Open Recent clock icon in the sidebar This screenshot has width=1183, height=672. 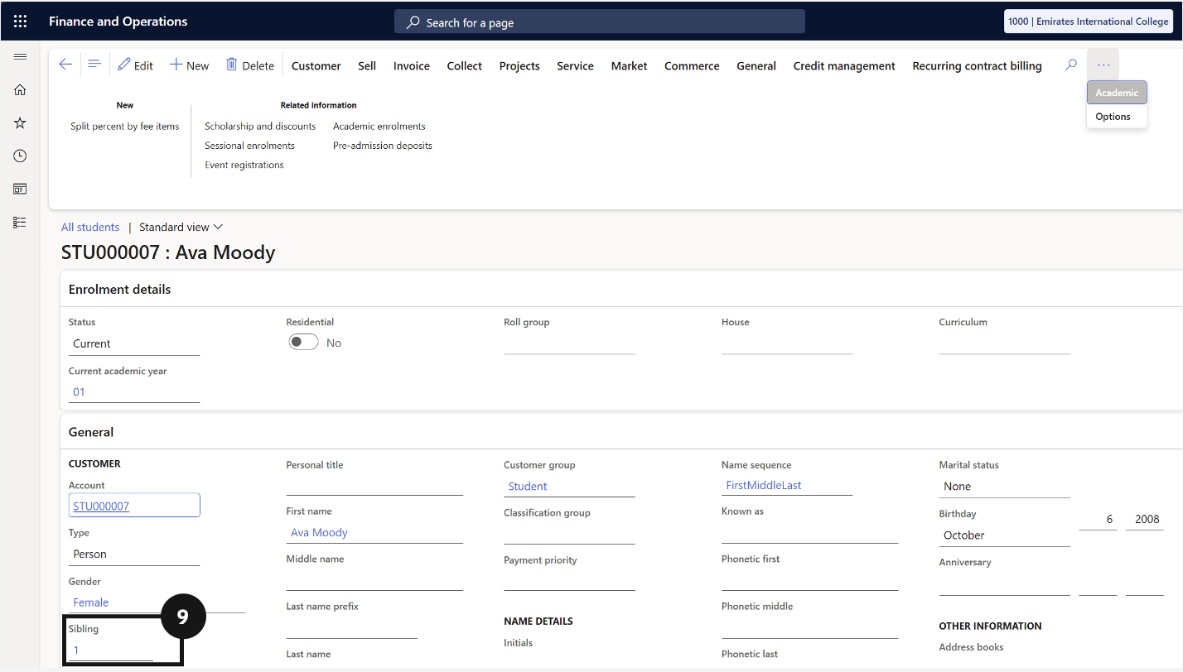20,156
